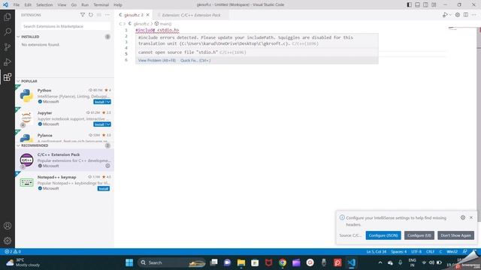481x270 pixels.
Task: Open Google Chrome from taskbar
Action: click(283, 262)
